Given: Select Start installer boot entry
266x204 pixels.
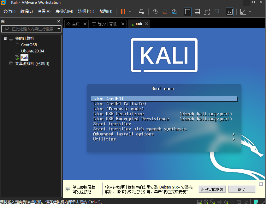Looking at the screenshot, I should [112, 124].
